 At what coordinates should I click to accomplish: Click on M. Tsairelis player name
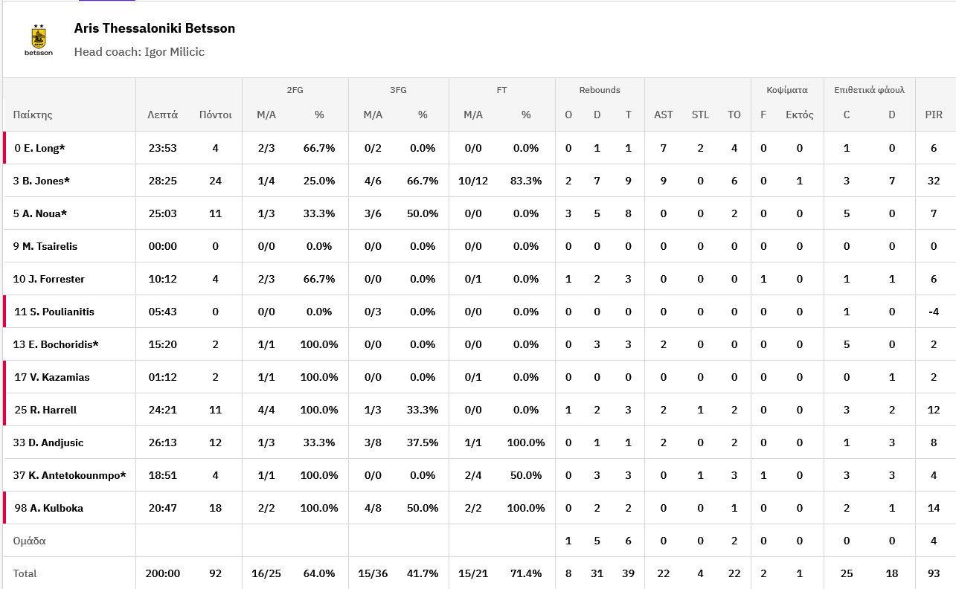(50, 246)
